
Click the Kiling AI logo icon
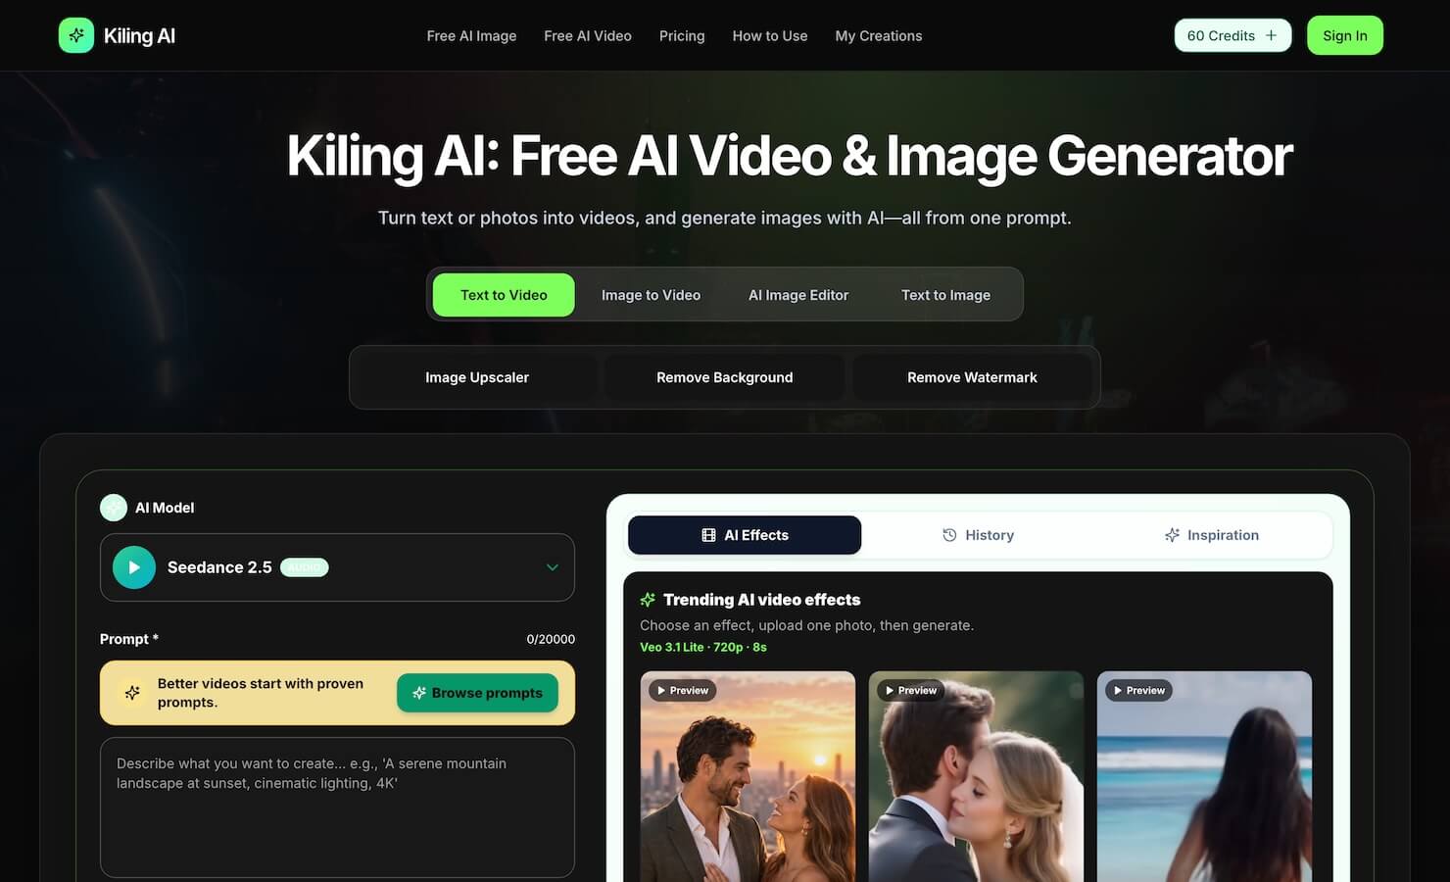coord(76,35)
